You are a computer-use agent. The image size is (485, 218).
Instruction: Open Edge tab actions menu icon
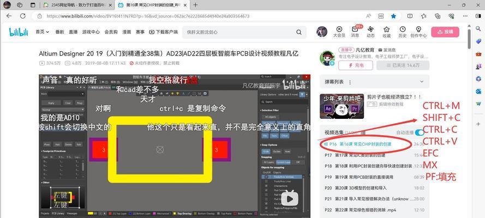pyautogui.click(x=33, y=5)
